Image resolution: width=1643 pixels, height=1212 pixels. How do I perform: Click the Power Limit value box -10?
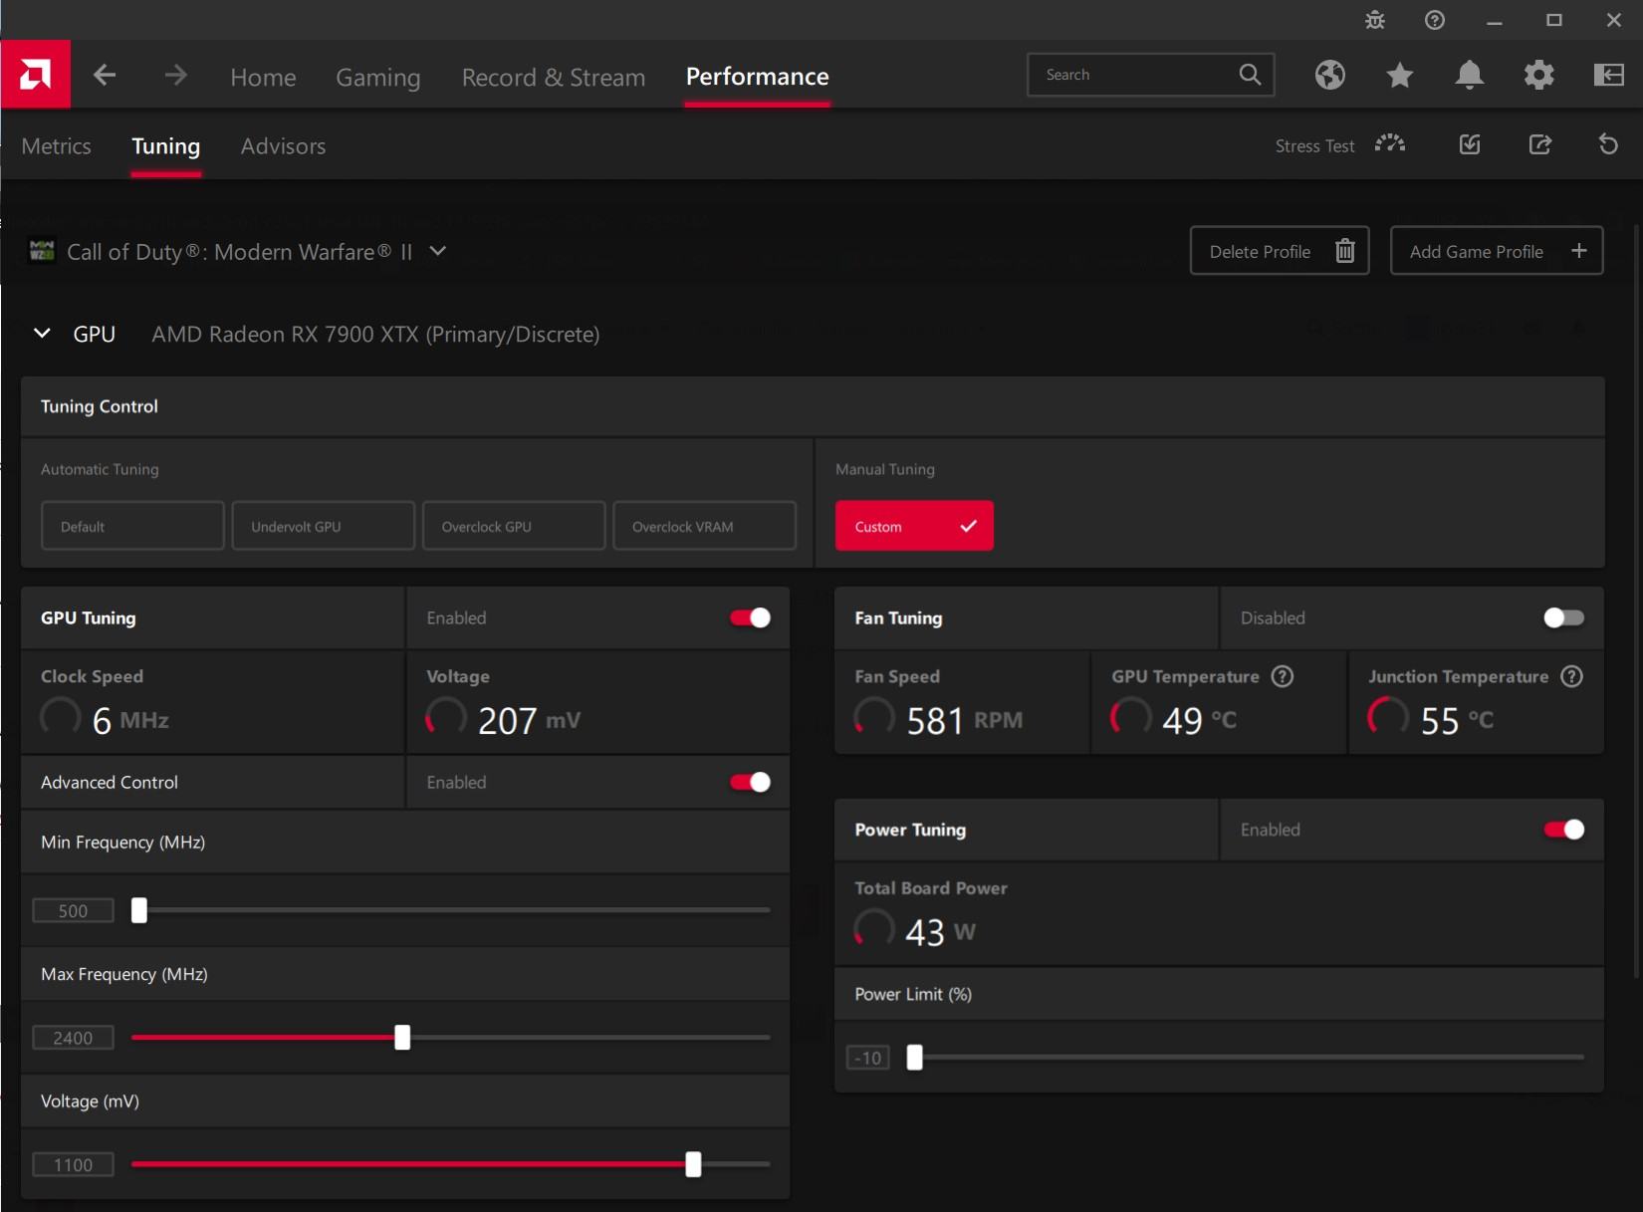(x=868, y=1058)
